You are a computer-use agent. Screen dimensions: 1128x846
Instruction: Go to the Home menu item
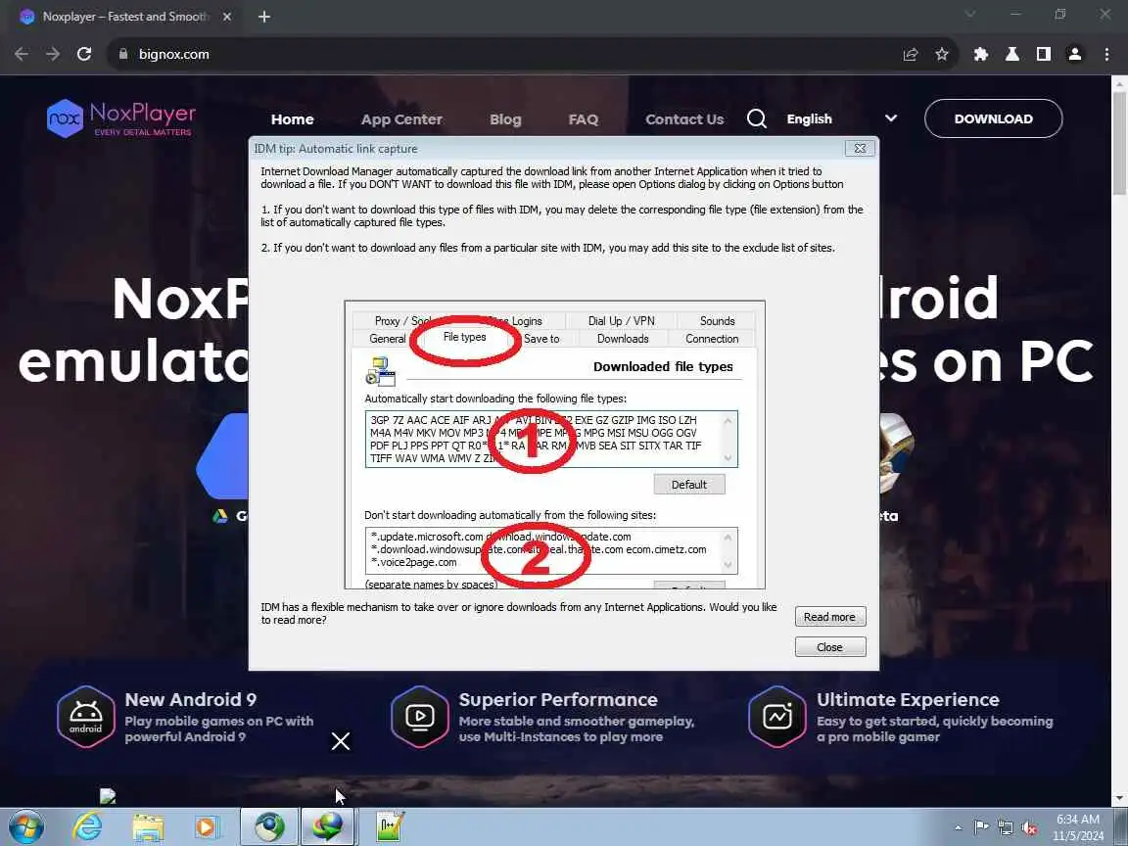(x=292, y=119)
